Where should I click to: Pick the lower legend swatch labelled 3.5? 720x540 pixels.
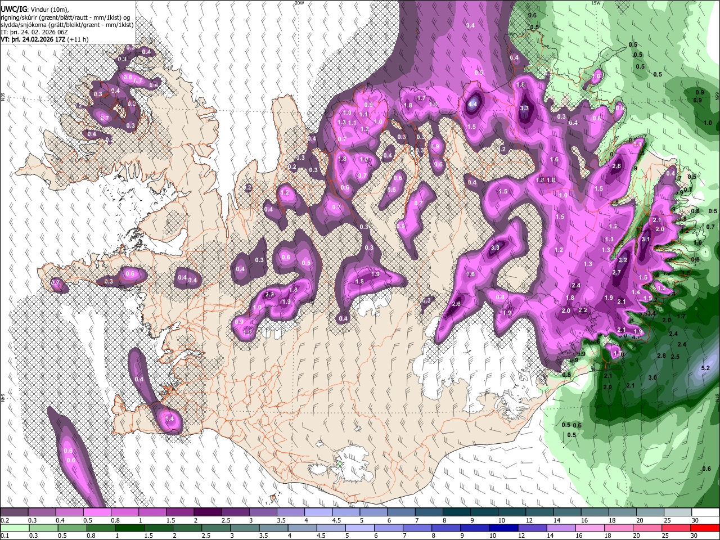point(273,528)
